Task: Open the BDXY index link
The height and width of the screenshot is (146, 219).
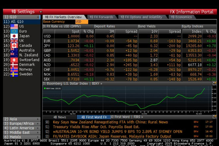Action: (97, 84)
